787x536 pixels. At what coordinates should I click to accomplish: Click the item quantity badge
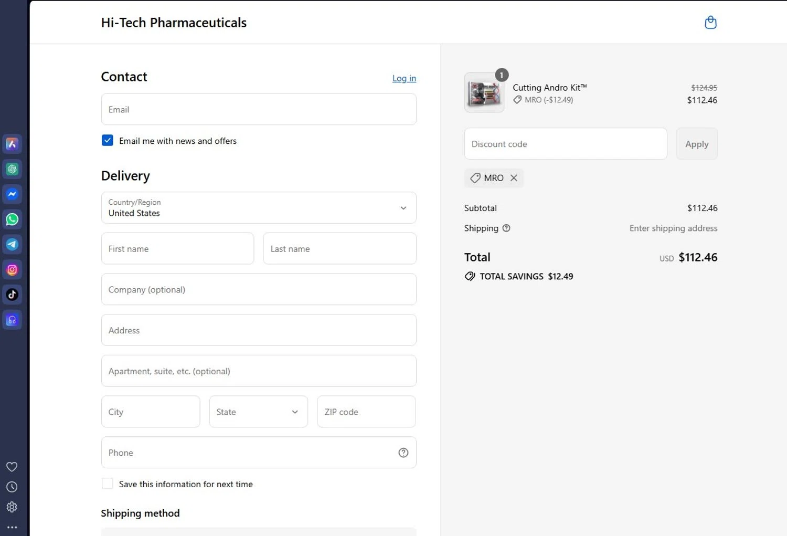tap(502, 75)
